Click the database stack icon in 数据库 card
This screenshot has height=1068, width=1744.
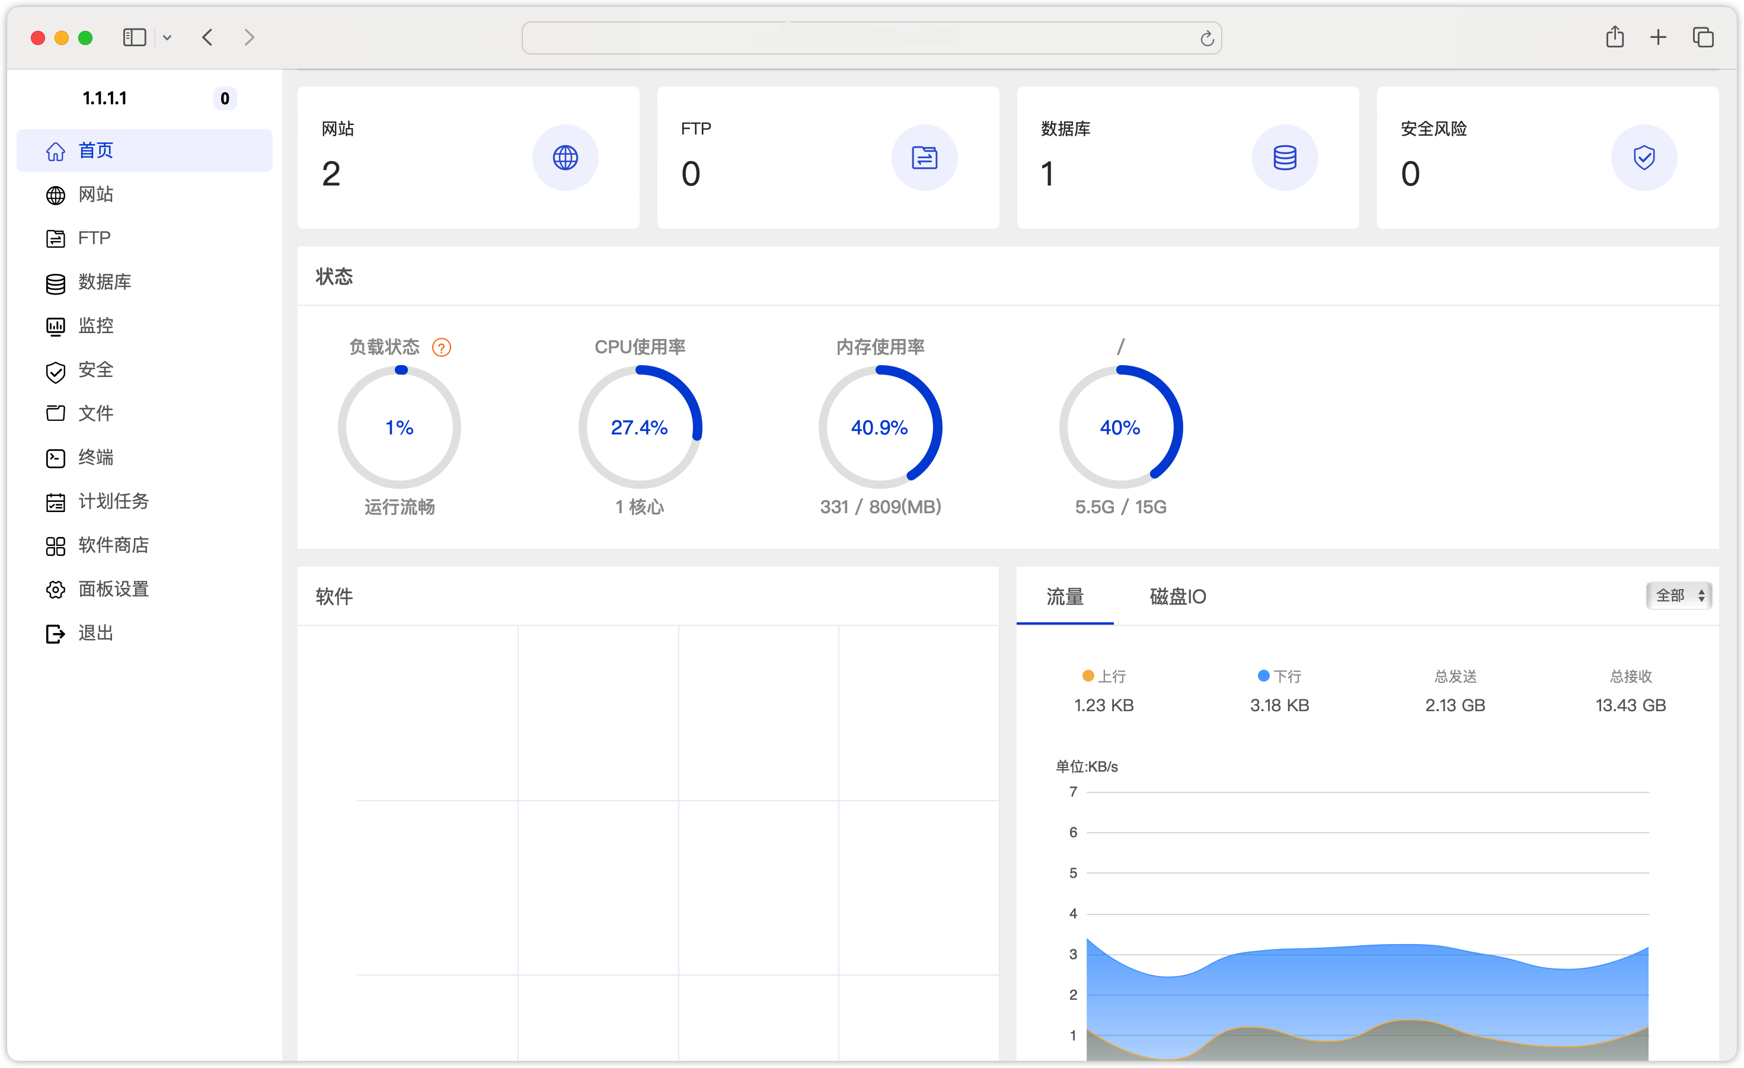click(x=1284, y=157)
